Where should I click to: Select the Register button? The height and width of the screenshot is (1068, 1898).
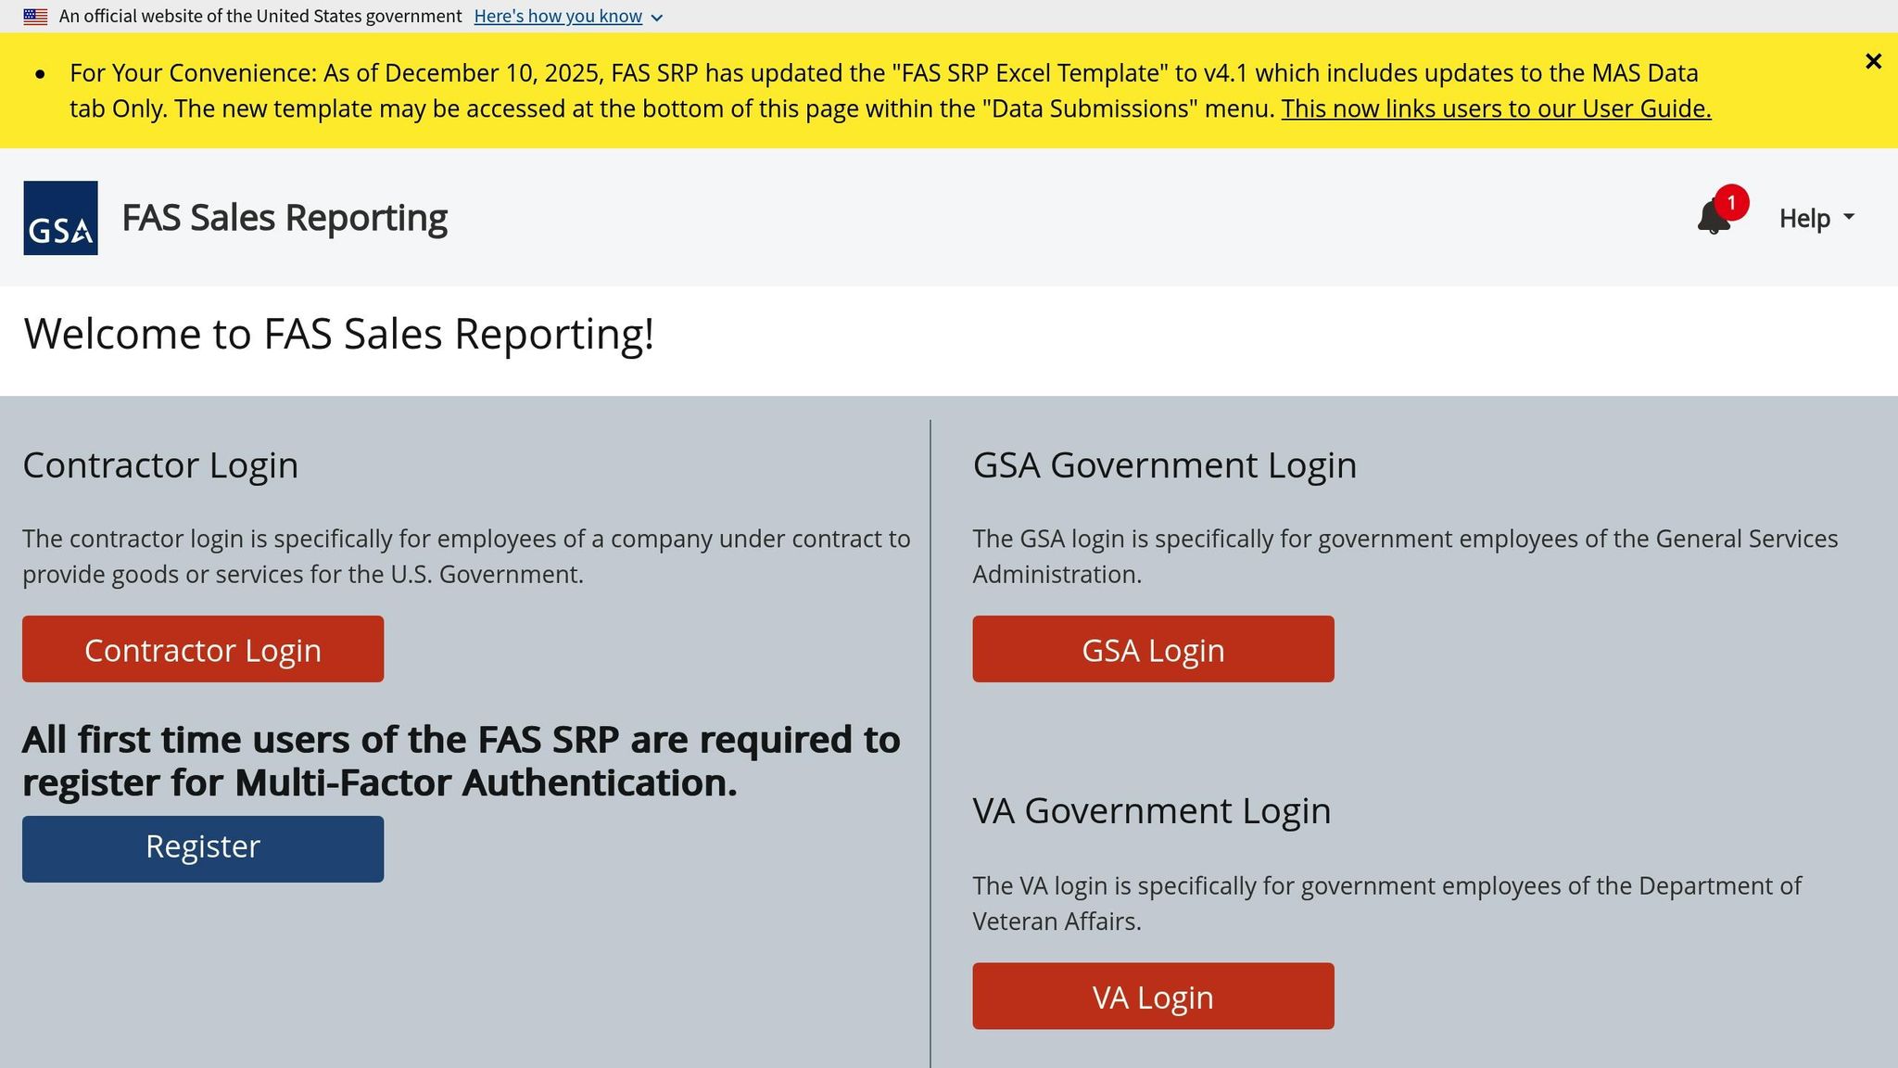pos(203,846)
